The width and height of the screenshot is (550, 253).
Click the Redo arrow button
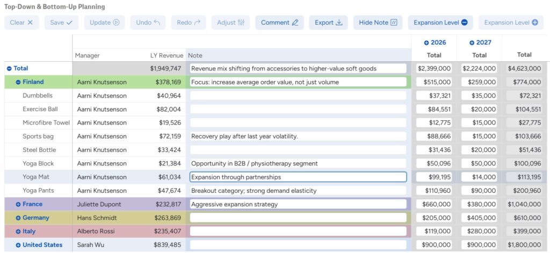189,23
